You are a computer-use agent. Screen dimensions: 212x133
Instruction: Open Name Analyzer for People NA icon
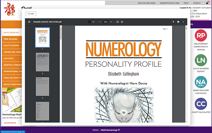201,82
